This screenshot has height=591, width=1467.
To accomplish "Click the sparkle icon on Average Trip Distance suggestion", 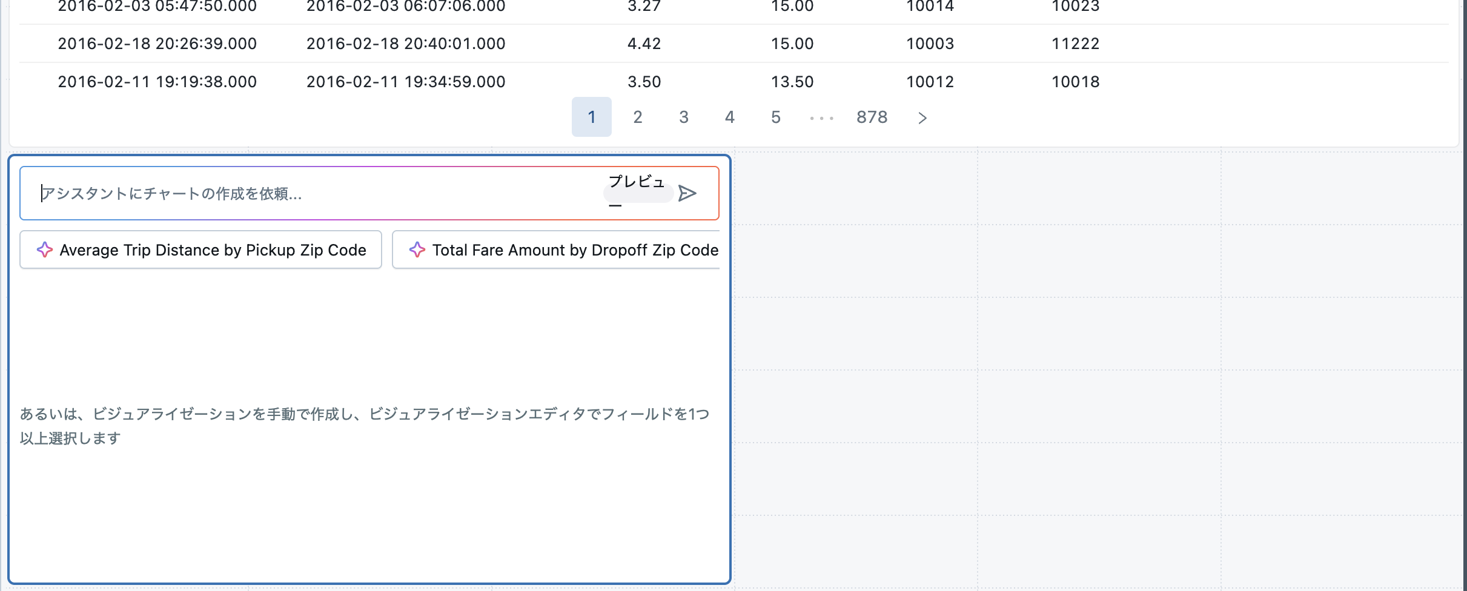I will 45,249.
